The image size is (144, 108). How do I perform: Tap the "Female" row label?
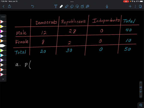click(x=22, y=41)
